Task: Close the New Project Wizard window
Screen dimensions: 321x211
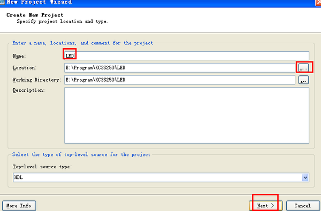Action: click(x=318, y=3)
